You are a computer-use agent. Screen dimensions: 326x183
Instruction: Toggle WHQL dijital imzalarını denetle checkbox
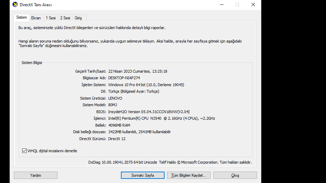pos(24,151)
